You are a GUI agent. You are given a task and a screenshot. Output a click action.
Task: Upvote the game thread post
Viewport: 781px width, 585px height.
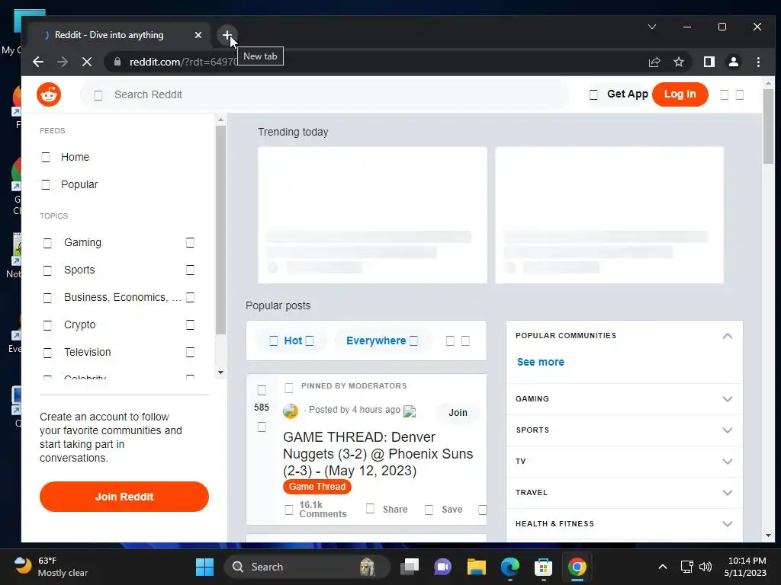pos(262,390)
